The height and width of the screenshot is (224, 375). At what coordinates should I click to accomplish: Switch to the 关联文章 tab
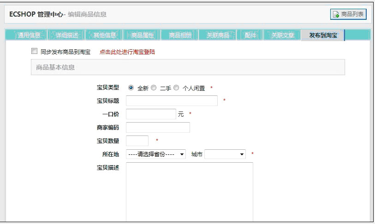click(x=282, y=35)
